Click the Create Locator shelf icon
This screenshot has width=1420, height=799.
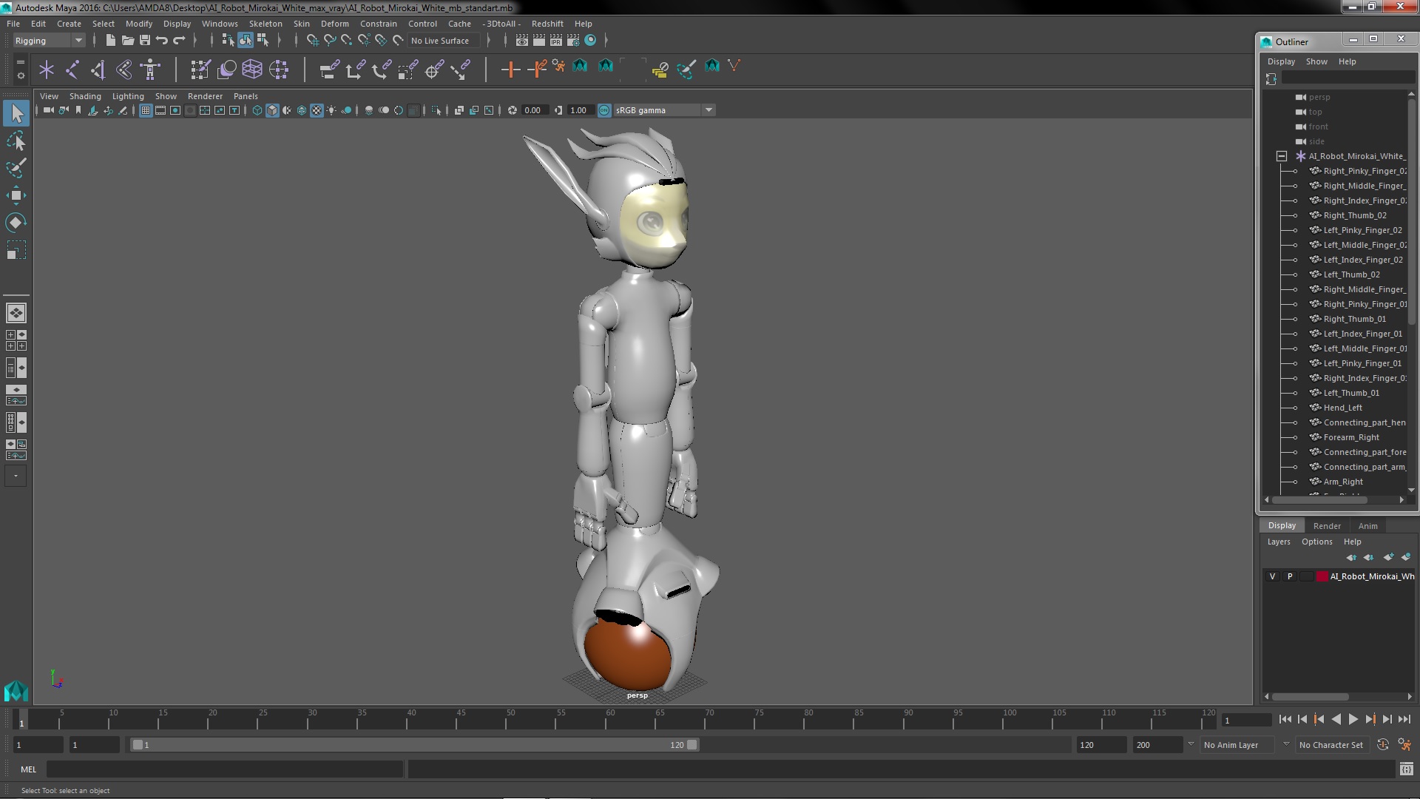tap(47, 70)
